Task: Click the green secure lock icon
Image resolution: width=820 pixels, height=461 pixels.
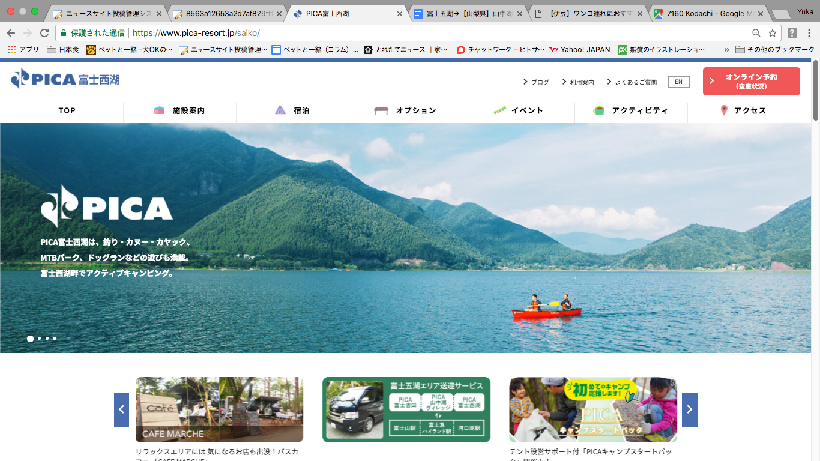Action: [64, 33]
